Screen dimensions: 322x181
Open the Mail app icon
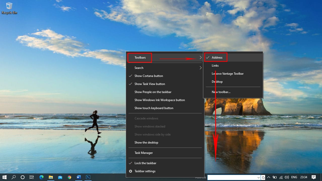pyautogui.click(x=60, y=177)
